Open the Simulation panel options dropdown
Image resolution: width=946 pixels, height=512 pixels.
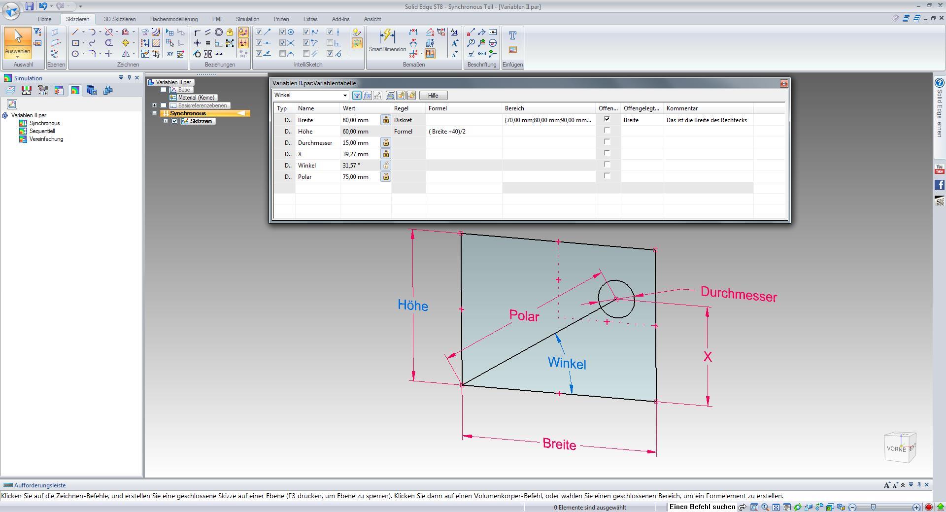[121, 78]
